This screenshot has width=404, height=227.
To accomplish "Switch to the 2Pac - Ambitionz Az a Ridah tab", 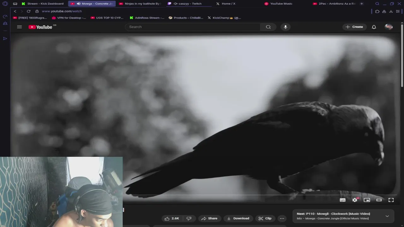I will (334, 4).
